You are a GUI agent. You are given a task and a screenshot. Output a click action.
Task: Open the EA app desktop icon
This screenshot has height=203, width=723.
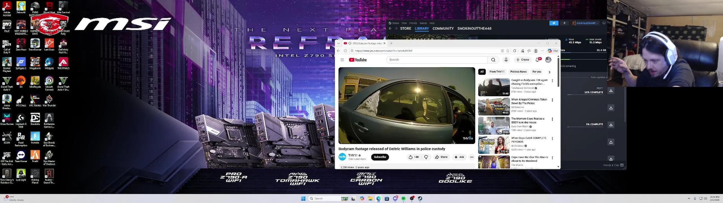click(21, 82)
